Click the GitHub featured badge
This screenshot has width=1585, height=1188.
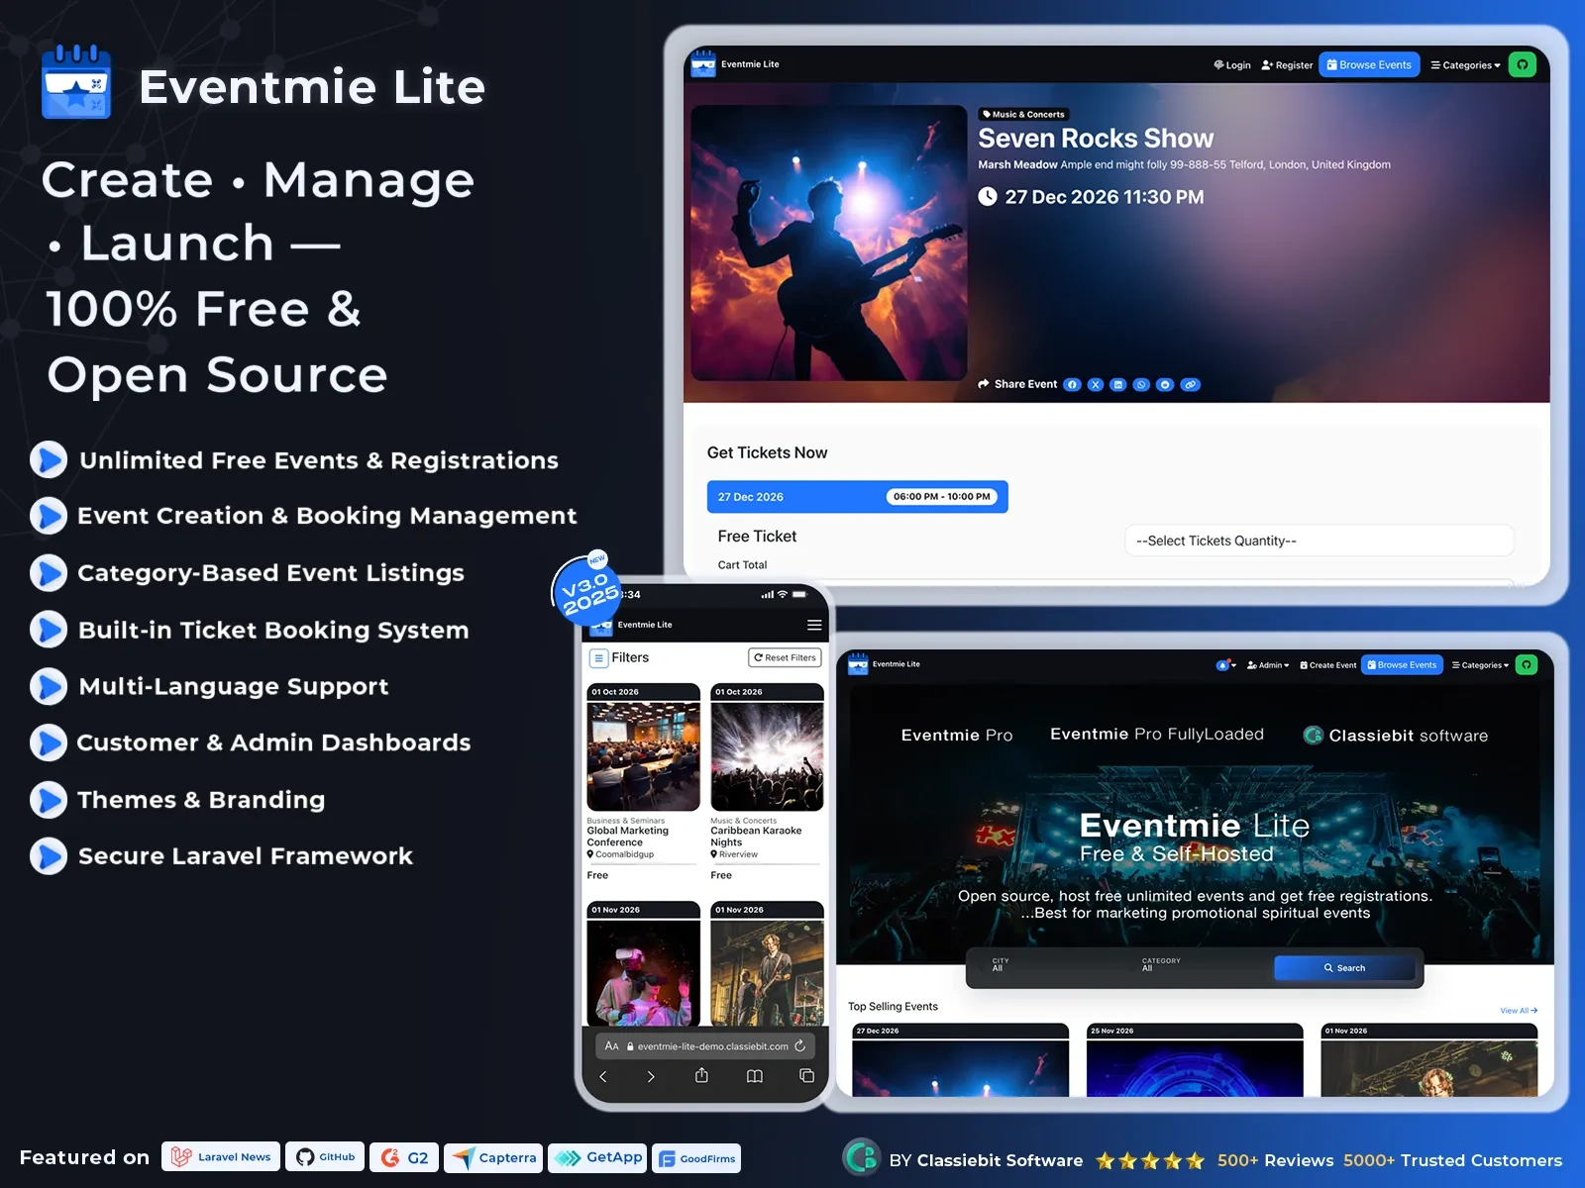click(325, 1156)
